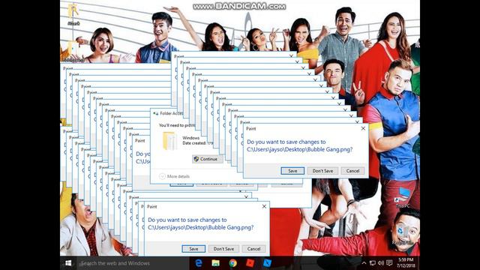Image resolution: width=480 pixels, height=270 pixels.
Task: Click the Date created text in Folder Access dialog
Action: click(x=198, y=143)
